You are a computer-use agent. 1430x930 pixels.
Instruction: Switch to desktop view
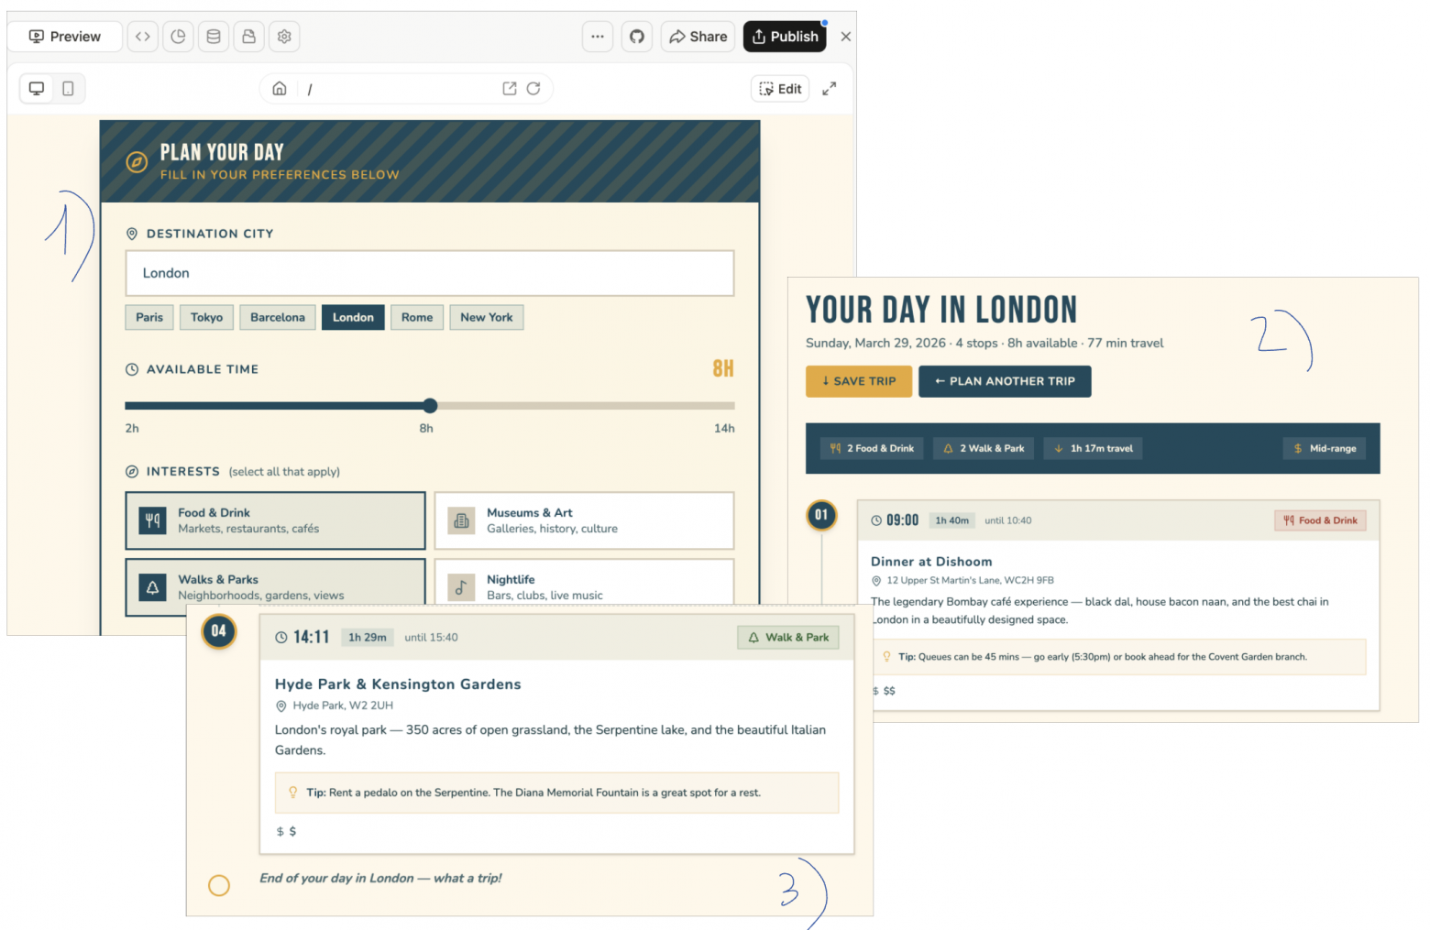[x=37, y=89]
